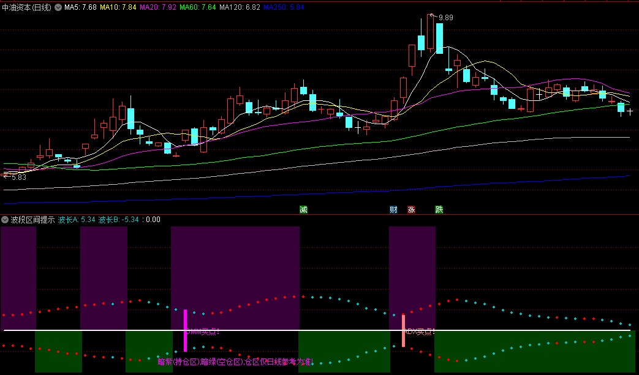639x375 pixels.
Task: Click the 减 event marker icon
Action: click(x=304, y=209)
